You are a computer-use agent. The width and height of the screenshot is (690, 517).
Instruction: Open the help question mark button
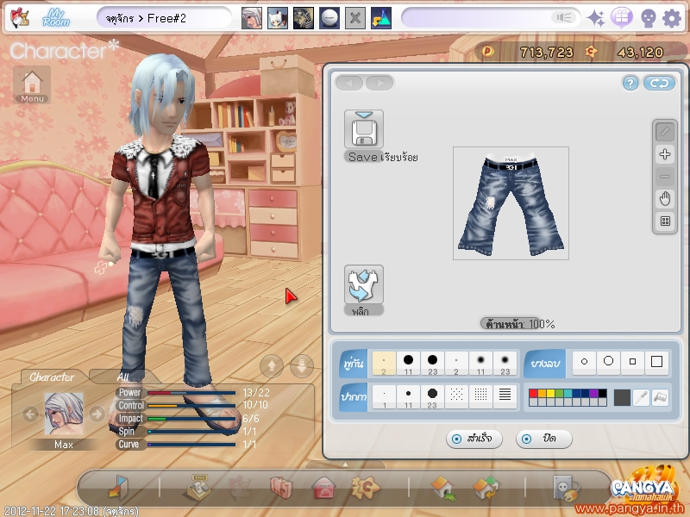pos(630,83)
